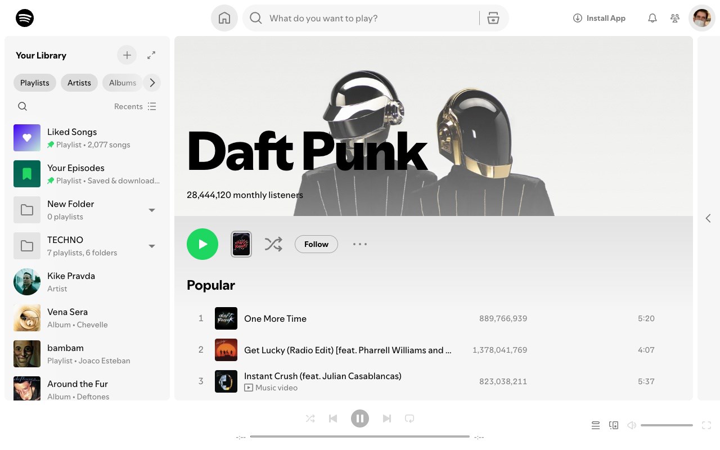Toggle repeat in the player bar
720x450 pixels.
tap(409, 418)
